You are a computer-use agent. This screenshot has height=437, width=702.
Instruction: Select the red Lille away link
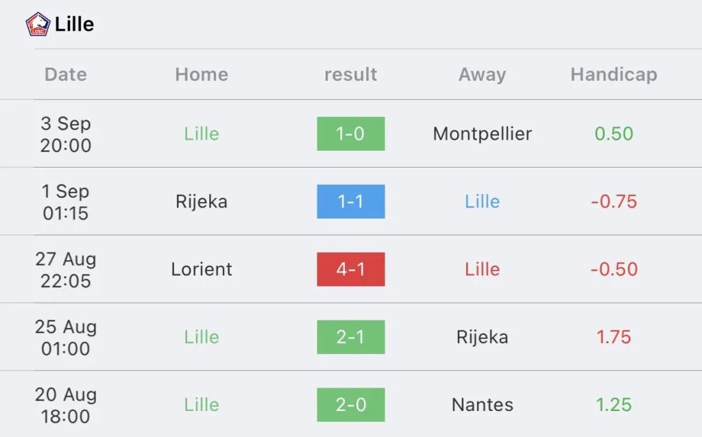[x=482, y=269]
